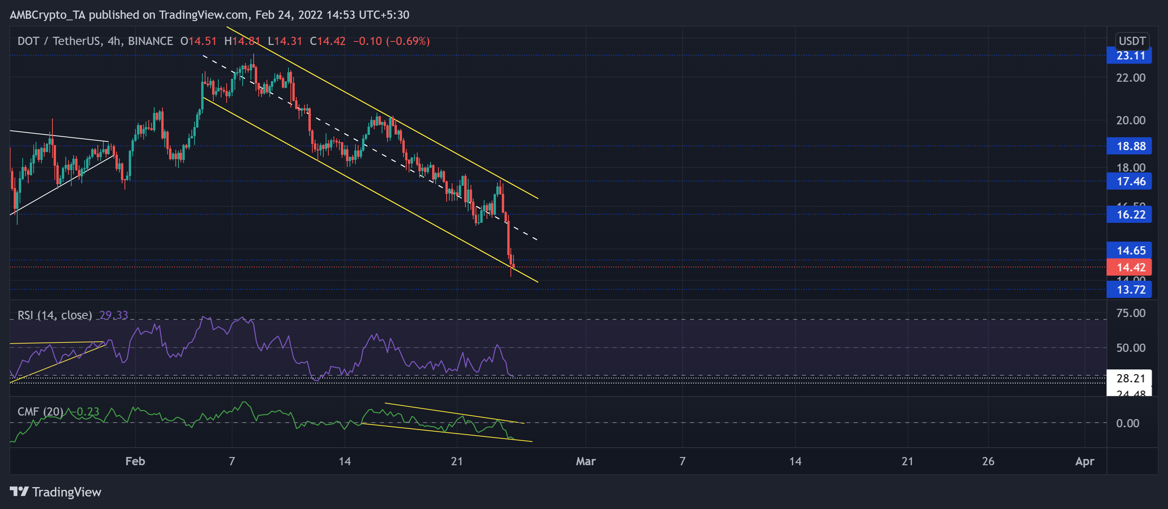The image size is (1168, 509).
Task: Click the -0.10 (-0.69%) change value
Action: [391, 41]
